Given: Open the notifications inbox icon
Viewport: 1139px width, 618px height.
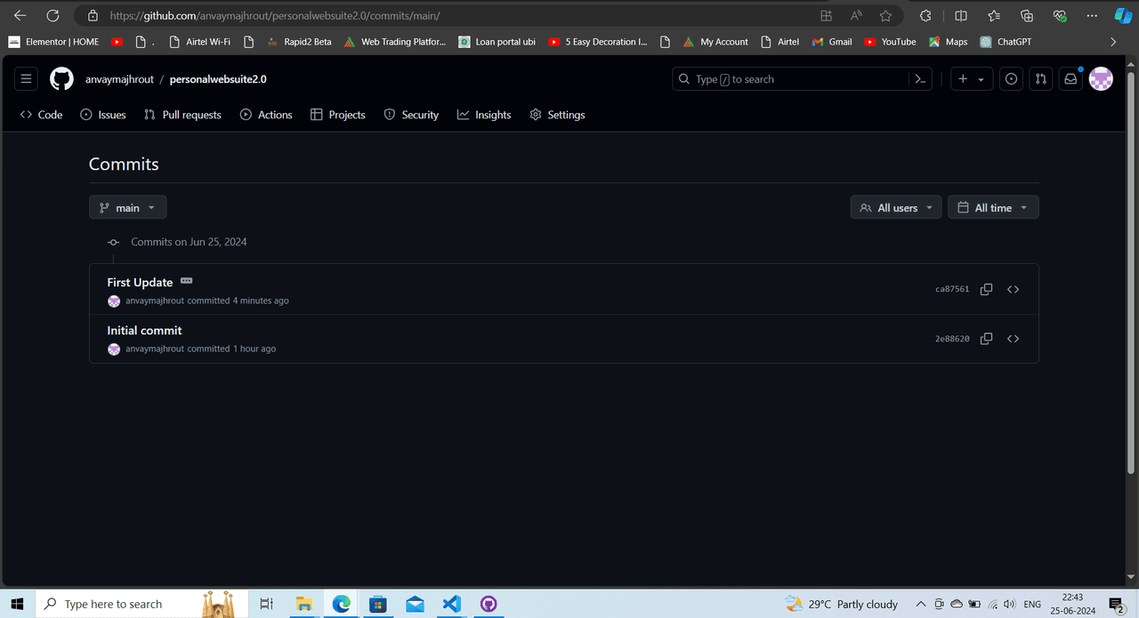Looking at the screenshot, I should coord(1070,79).
